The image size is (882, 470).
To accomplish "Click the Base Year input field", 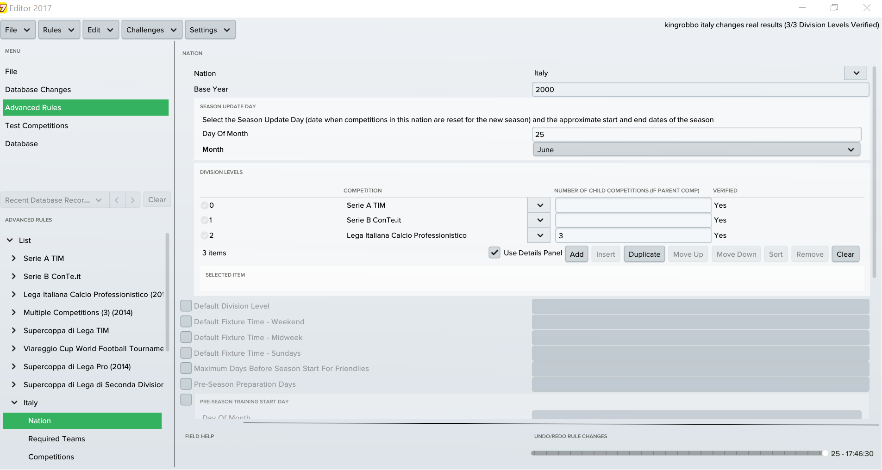I will [700, 89].
